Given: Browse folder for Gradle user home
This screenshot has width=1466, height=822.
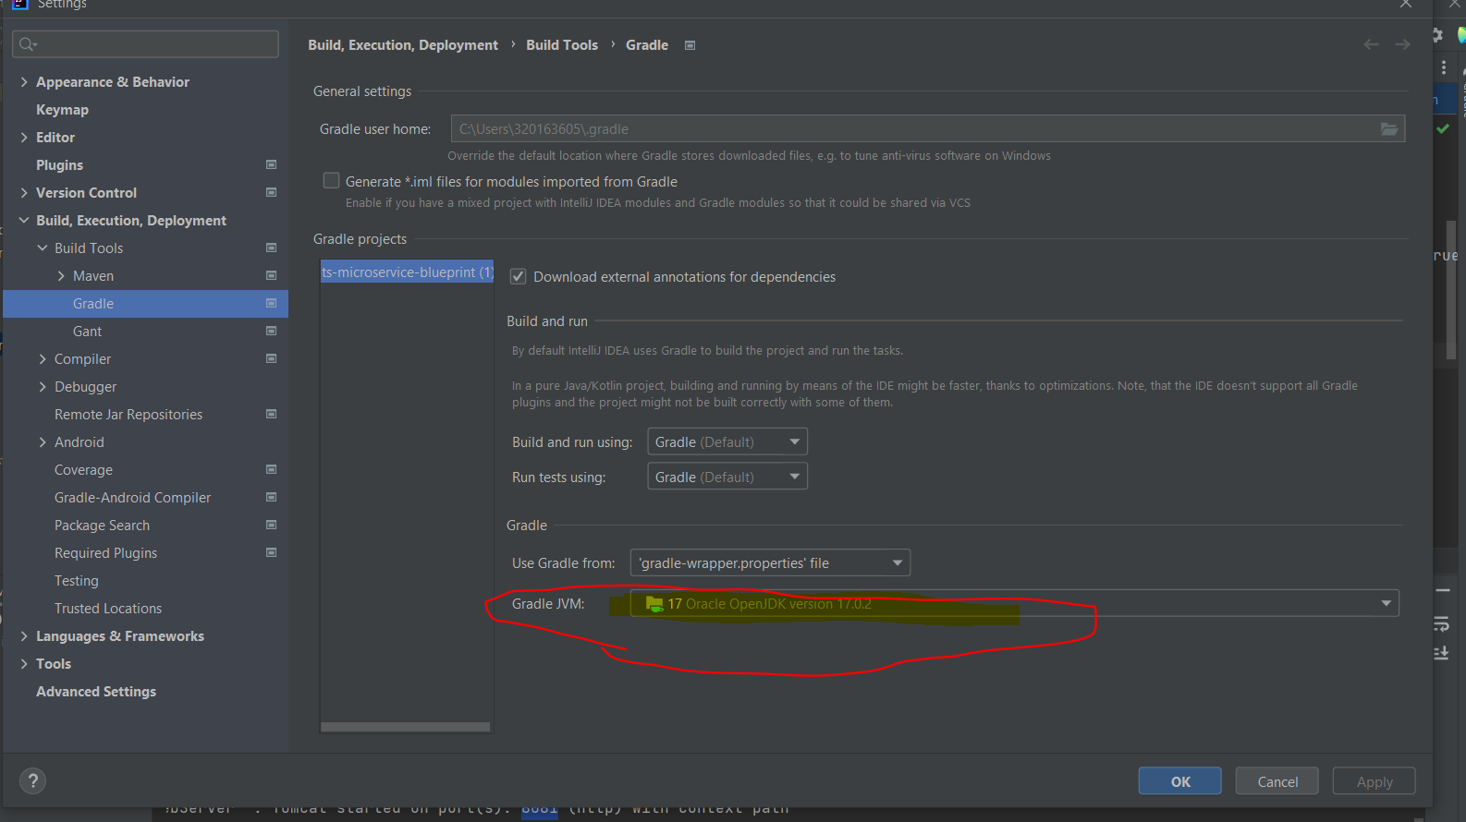Looking at the screenshot, I should [x=1389, y=129].
